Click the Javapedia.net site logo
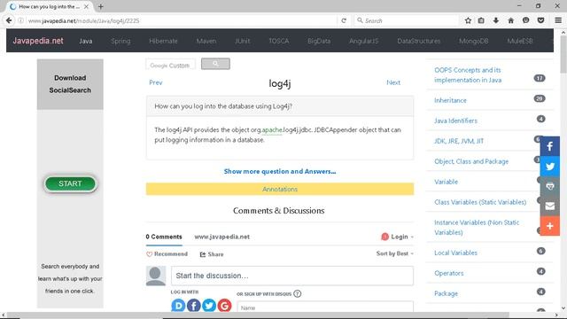 [38, 41]
